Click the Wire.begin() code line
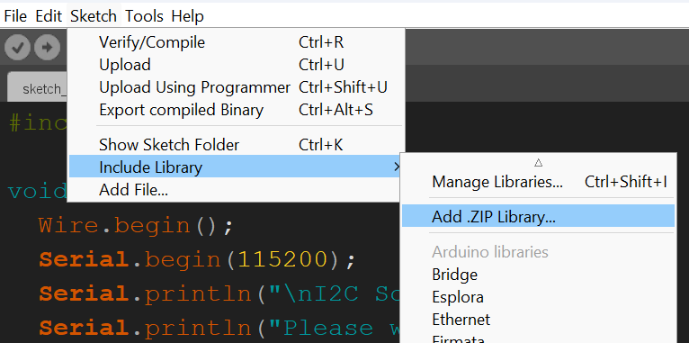The image size is (689, 343). 135,226
